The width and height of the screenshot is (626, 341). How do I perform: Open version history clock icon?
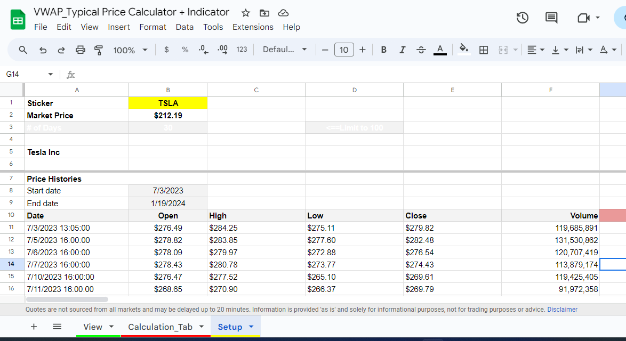coord(522,18)
